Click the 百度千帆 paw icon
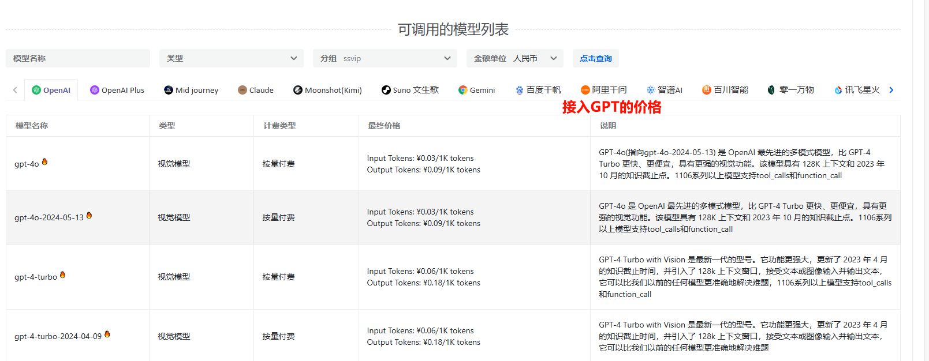Viewport: 929px width, 361px height. pos(520,90)
